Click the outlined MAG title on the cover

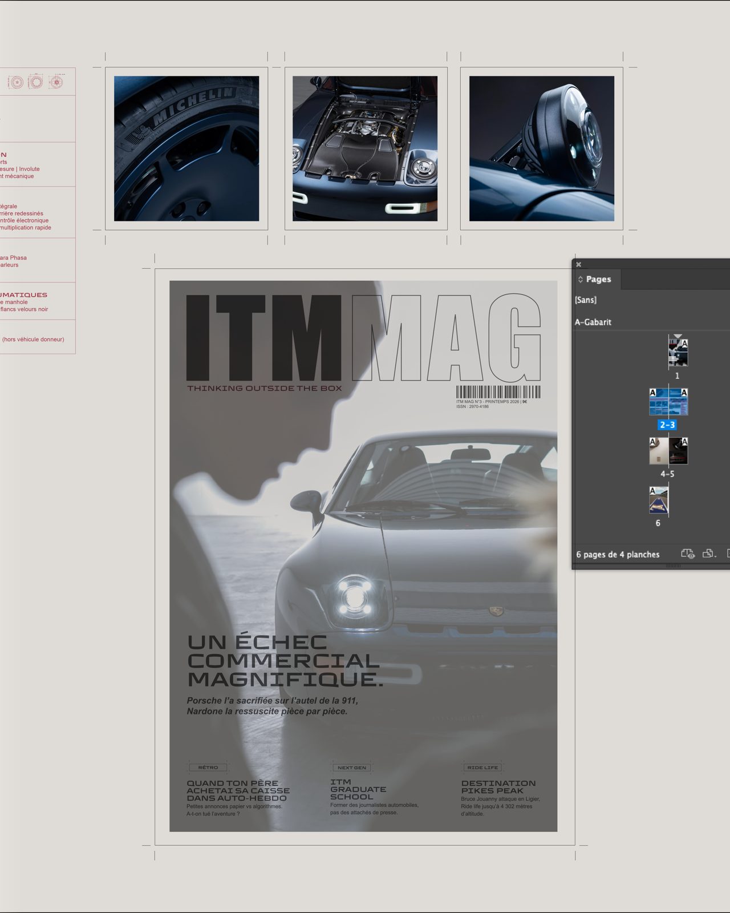click(x=447, y=337)
